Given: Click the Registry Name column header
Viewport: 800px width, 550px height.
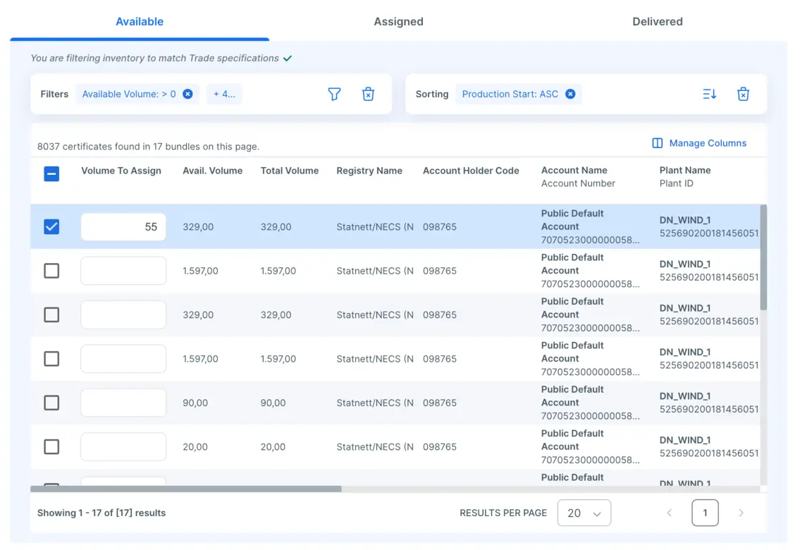Looking at the screenshot, I should pyautogui.click(x=369, y=171).
